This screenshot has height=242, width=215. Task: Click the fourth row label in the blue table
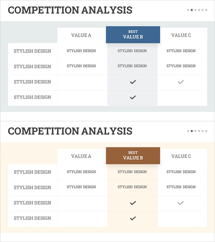point(33,97)
